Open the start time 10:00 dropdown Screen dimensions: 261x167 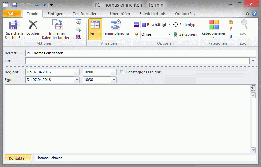114,72
